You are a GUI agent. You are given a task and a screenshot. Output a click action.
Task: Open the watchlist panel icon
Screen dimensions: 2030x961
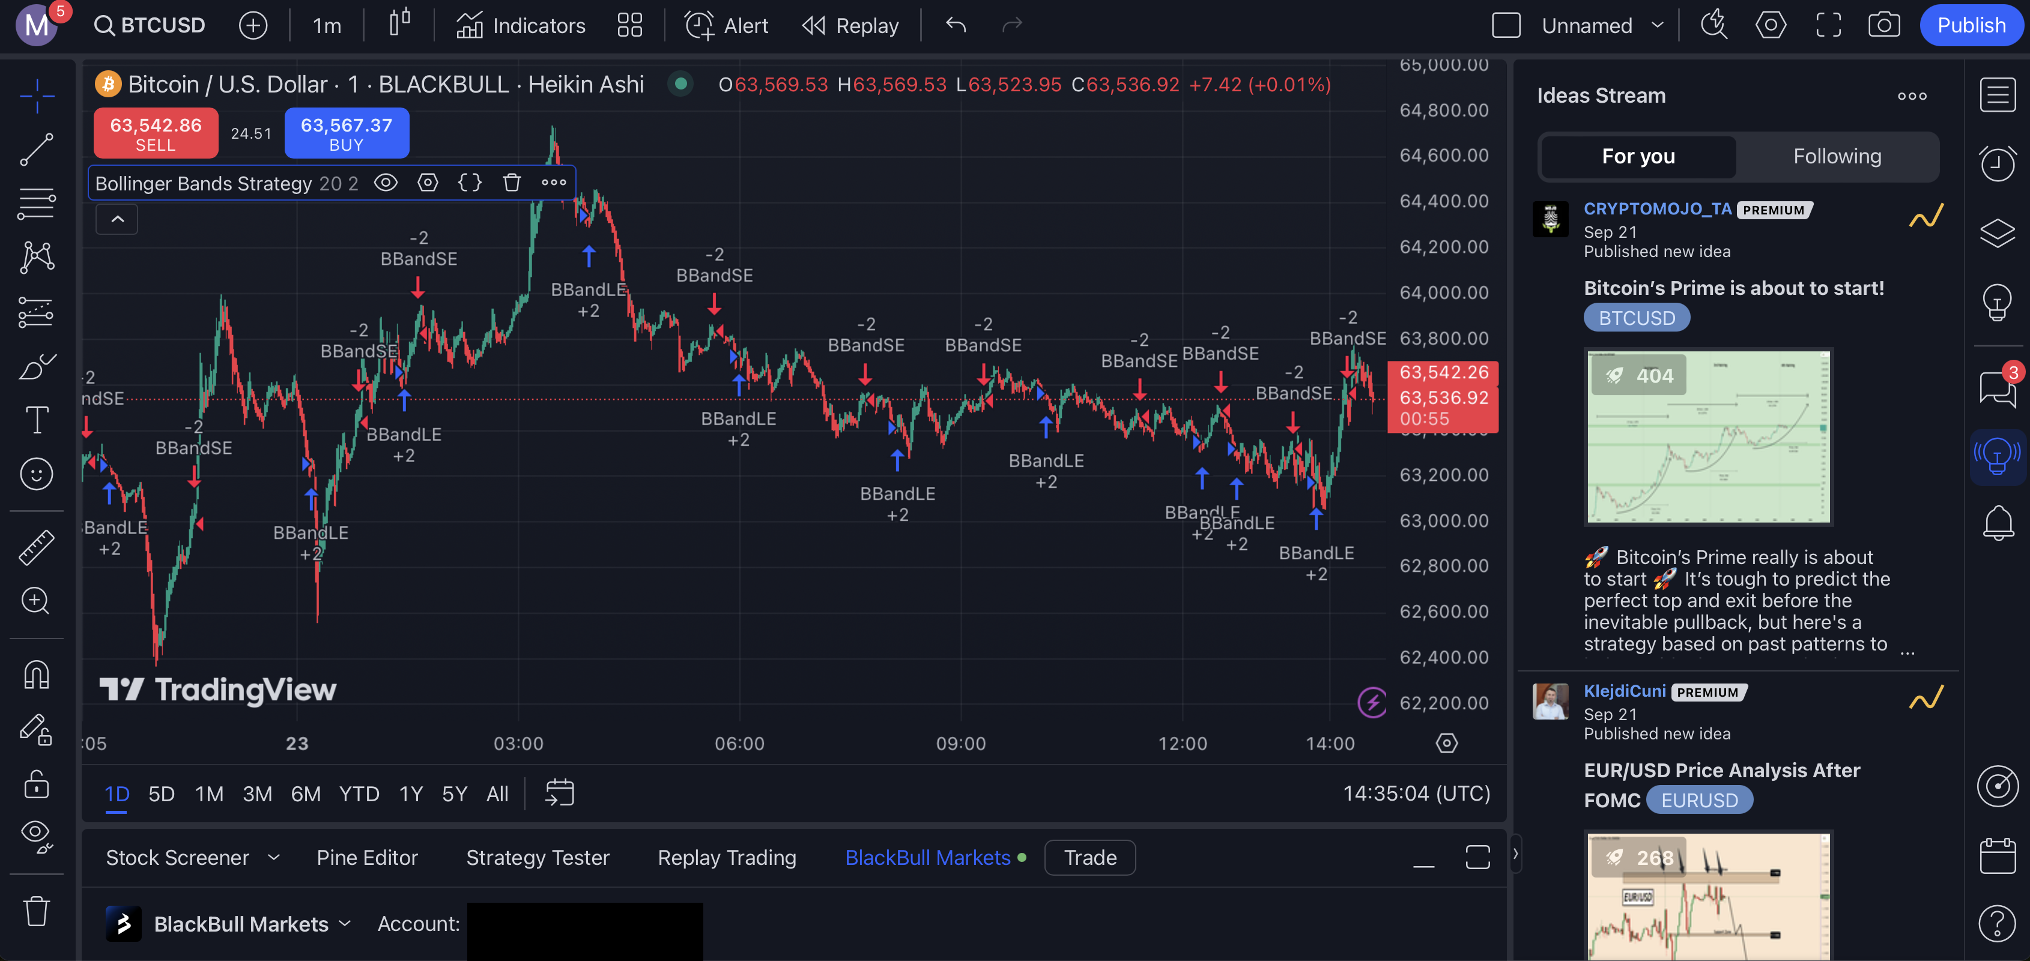1998,95
